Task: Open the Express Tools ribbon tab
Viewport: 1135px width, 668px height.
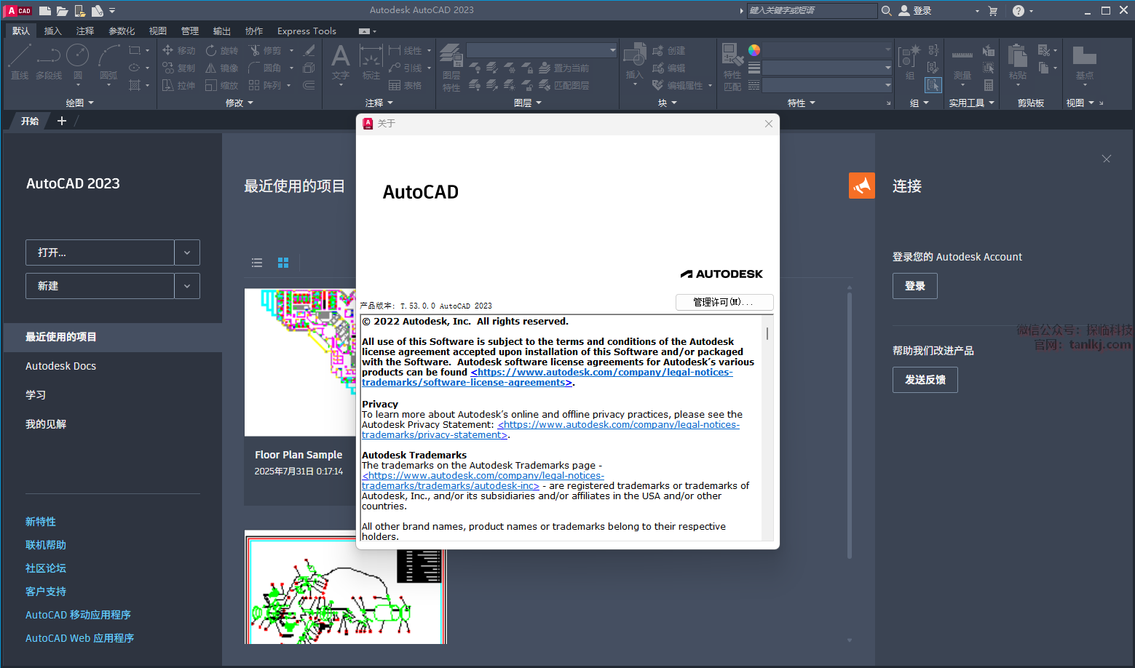Action: click(x=307, y=31)
